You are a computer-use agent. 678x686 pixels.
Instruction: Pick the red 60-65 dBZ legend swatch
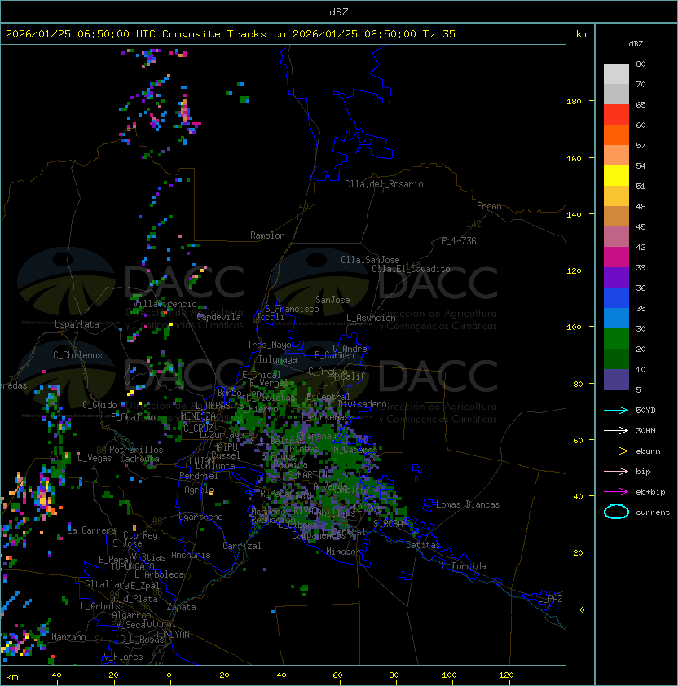(616, 115)
